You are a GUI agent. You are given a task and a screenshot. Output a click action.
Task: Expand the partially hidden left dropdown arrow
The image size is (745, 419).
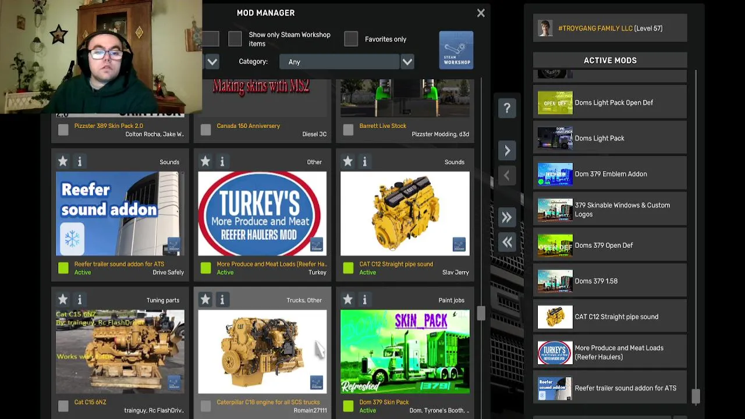(212, 62)
